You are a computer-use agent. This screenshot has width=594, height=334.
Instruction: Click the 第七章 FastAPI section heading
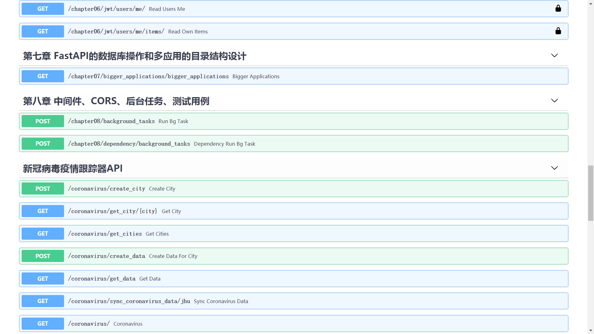tap(135, 56)
